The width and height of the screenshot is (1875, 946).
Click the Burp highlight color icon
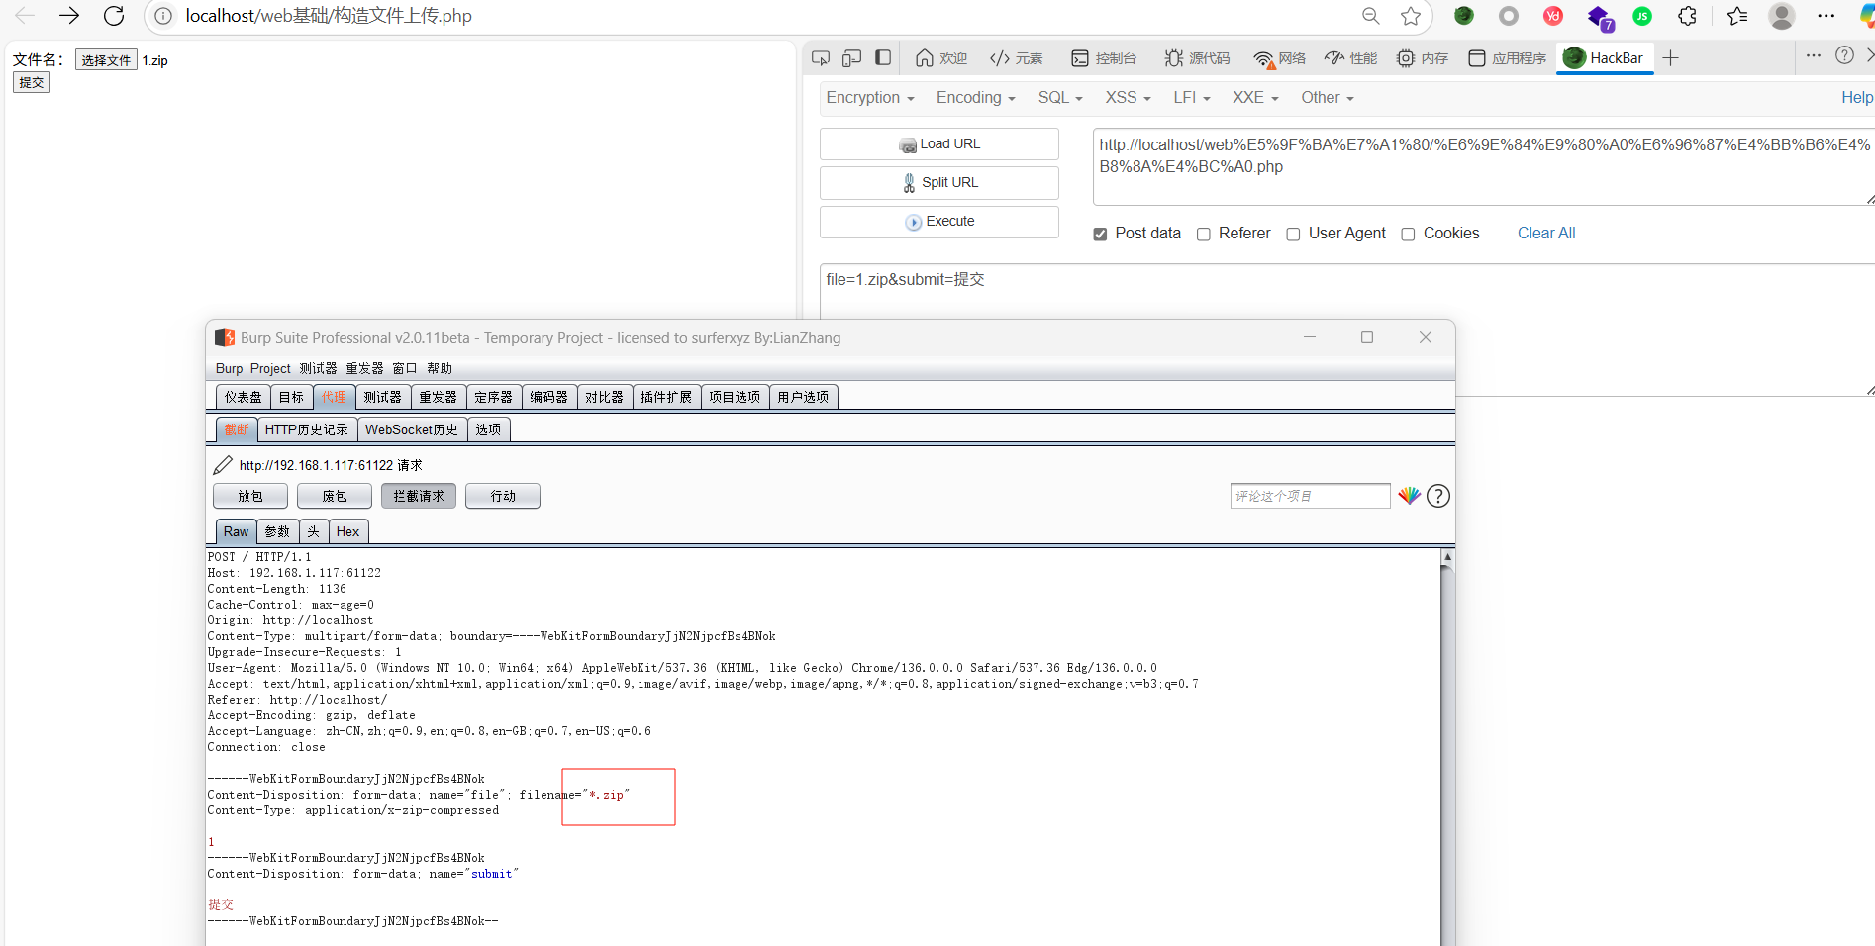[x=1409, y=496]
